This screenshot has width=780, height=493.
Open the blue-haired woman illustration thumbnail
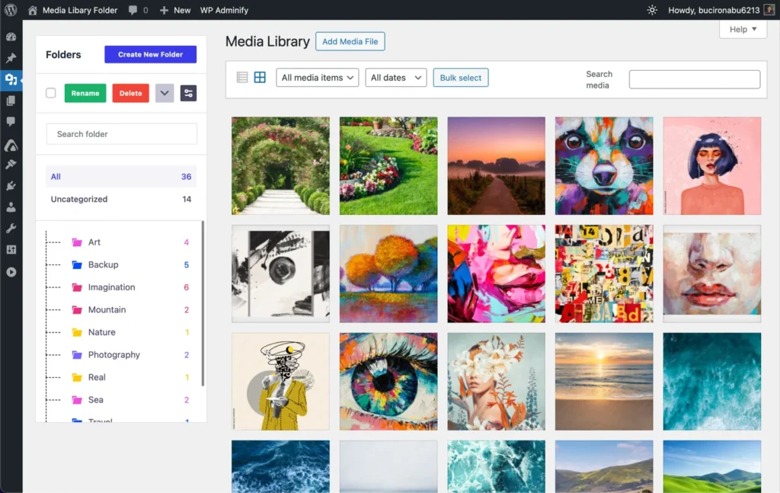click(712, 165)
